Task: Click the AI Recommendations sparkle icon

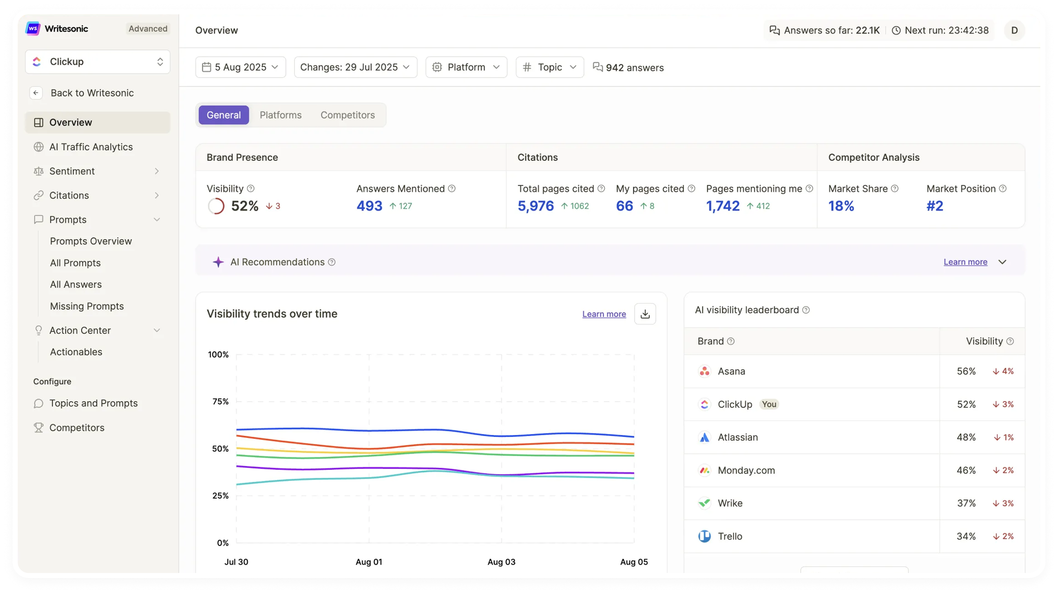Action: tap(218, 262)
